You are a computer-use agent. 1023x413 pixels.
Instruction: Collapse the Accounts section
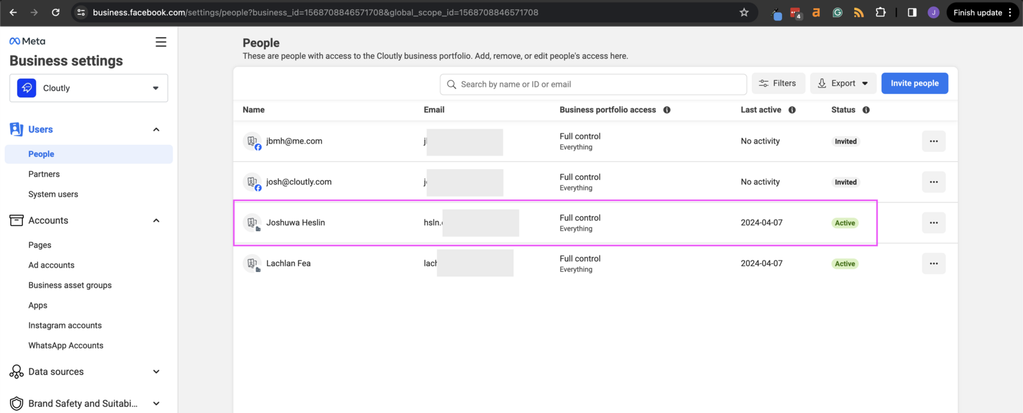click(156, 221)
